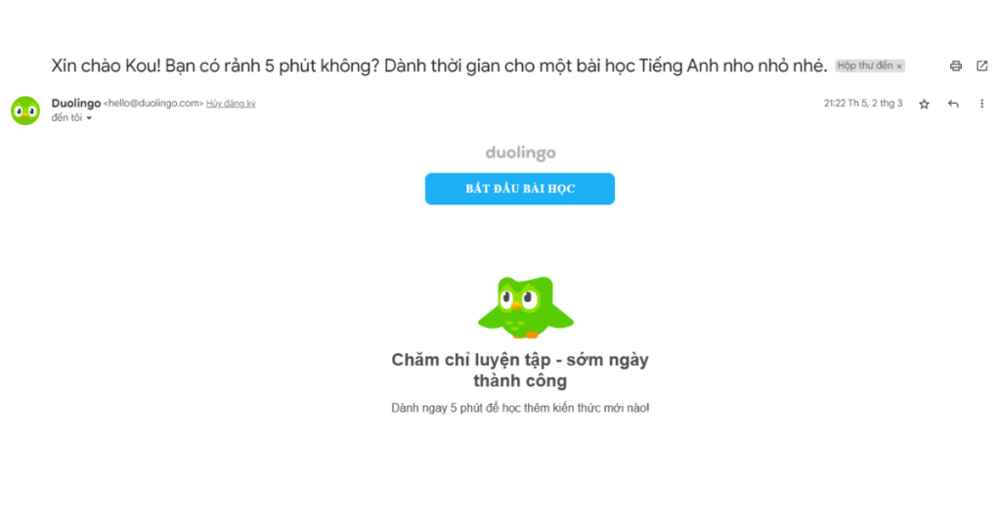The width and height of the screenshot is (1001, 524).
Task: Click the Xin chào Kou subject line
Action: coord(439,65)
